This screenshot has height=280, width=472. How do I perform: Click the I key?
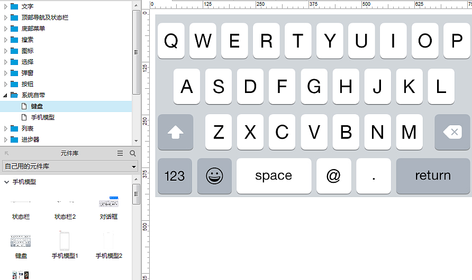(394, 41)
